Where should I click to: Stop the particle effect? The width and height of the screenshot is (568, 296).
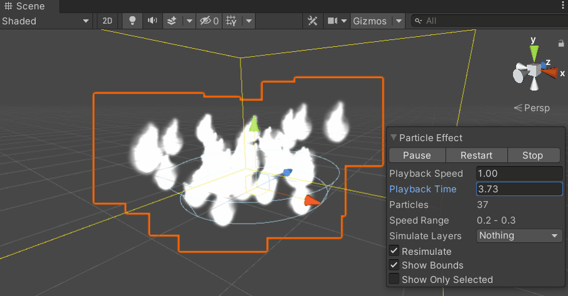[532, 155]
